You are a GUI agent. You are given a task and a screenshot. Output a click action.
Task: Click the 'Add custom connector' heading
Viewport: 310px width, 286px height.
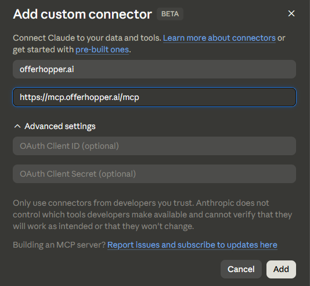point(82,15)
